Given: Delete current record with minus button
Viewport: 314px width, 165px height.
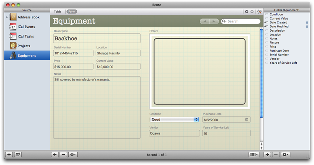Looking at the screenshot, I should click(x=63, y=154).
